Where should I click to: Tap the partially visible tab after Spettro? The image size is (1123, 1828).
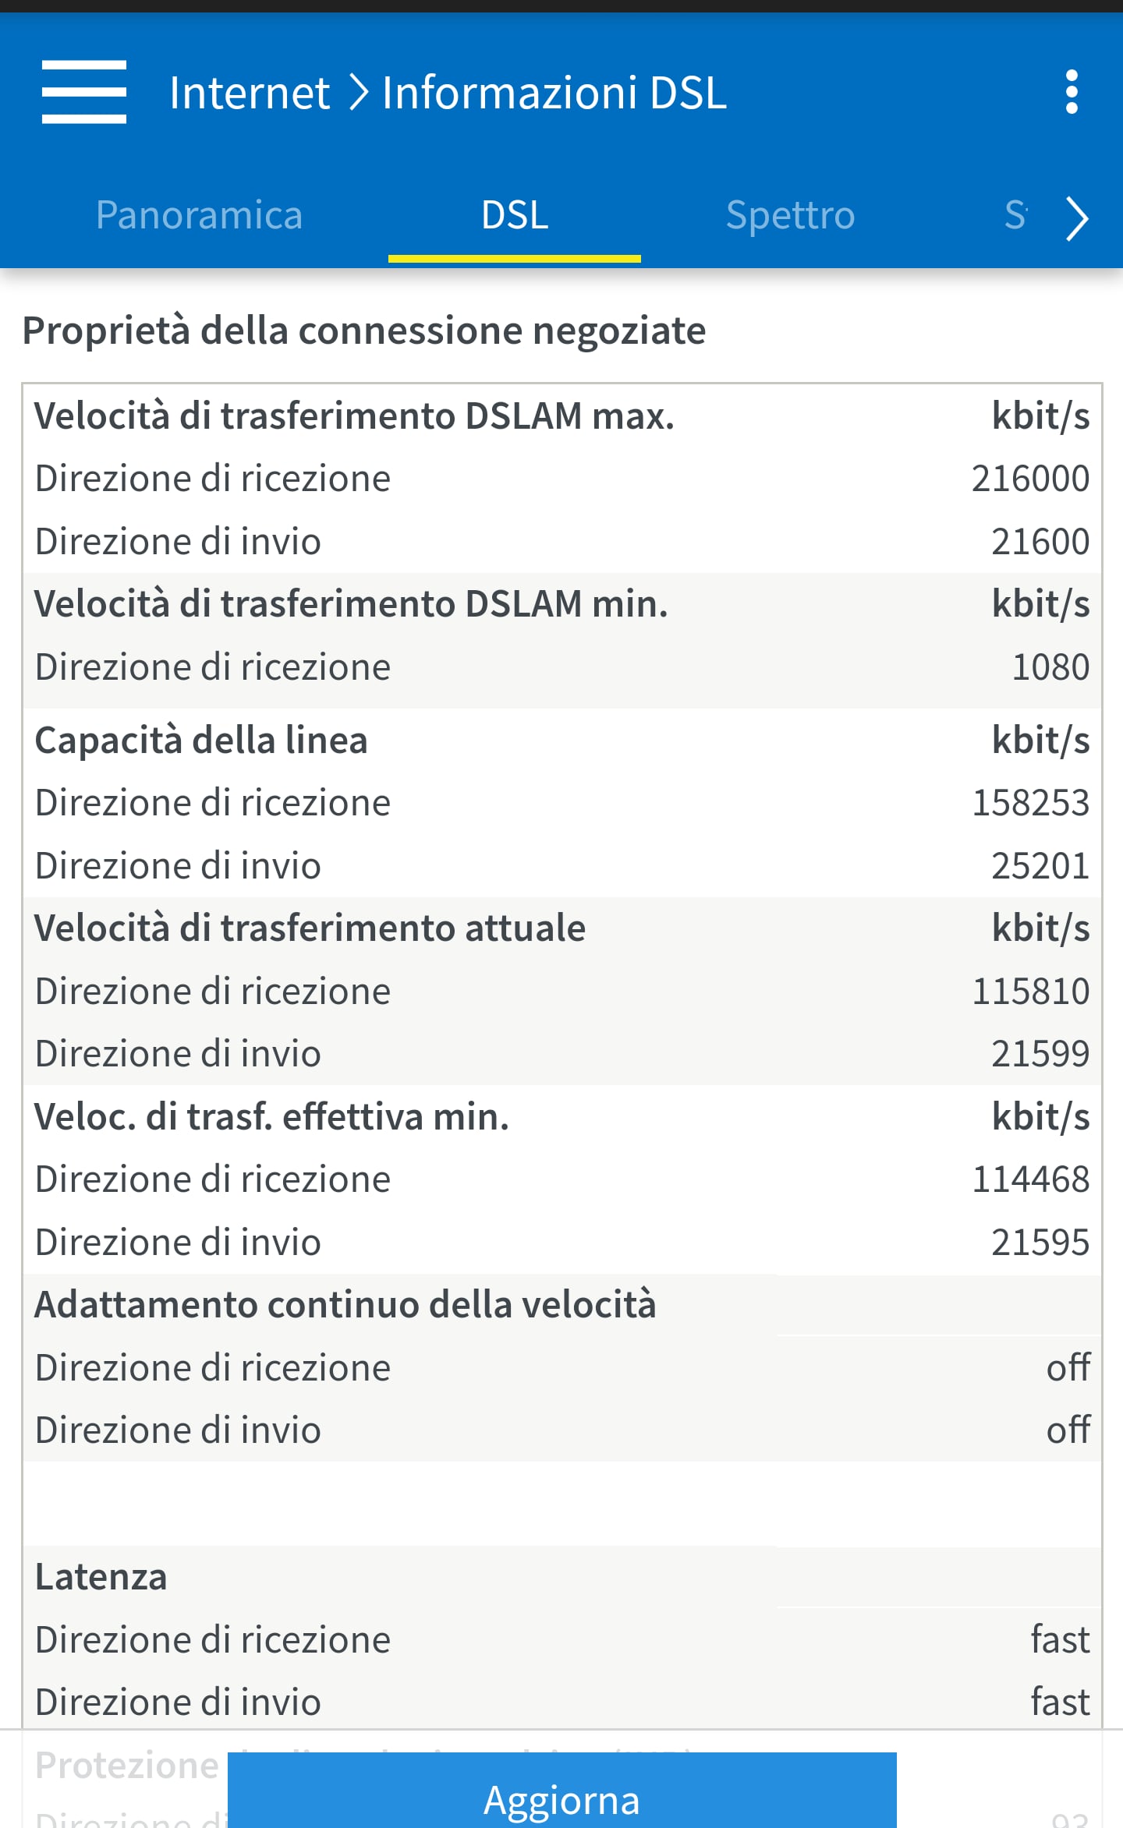pos(1015,215)
